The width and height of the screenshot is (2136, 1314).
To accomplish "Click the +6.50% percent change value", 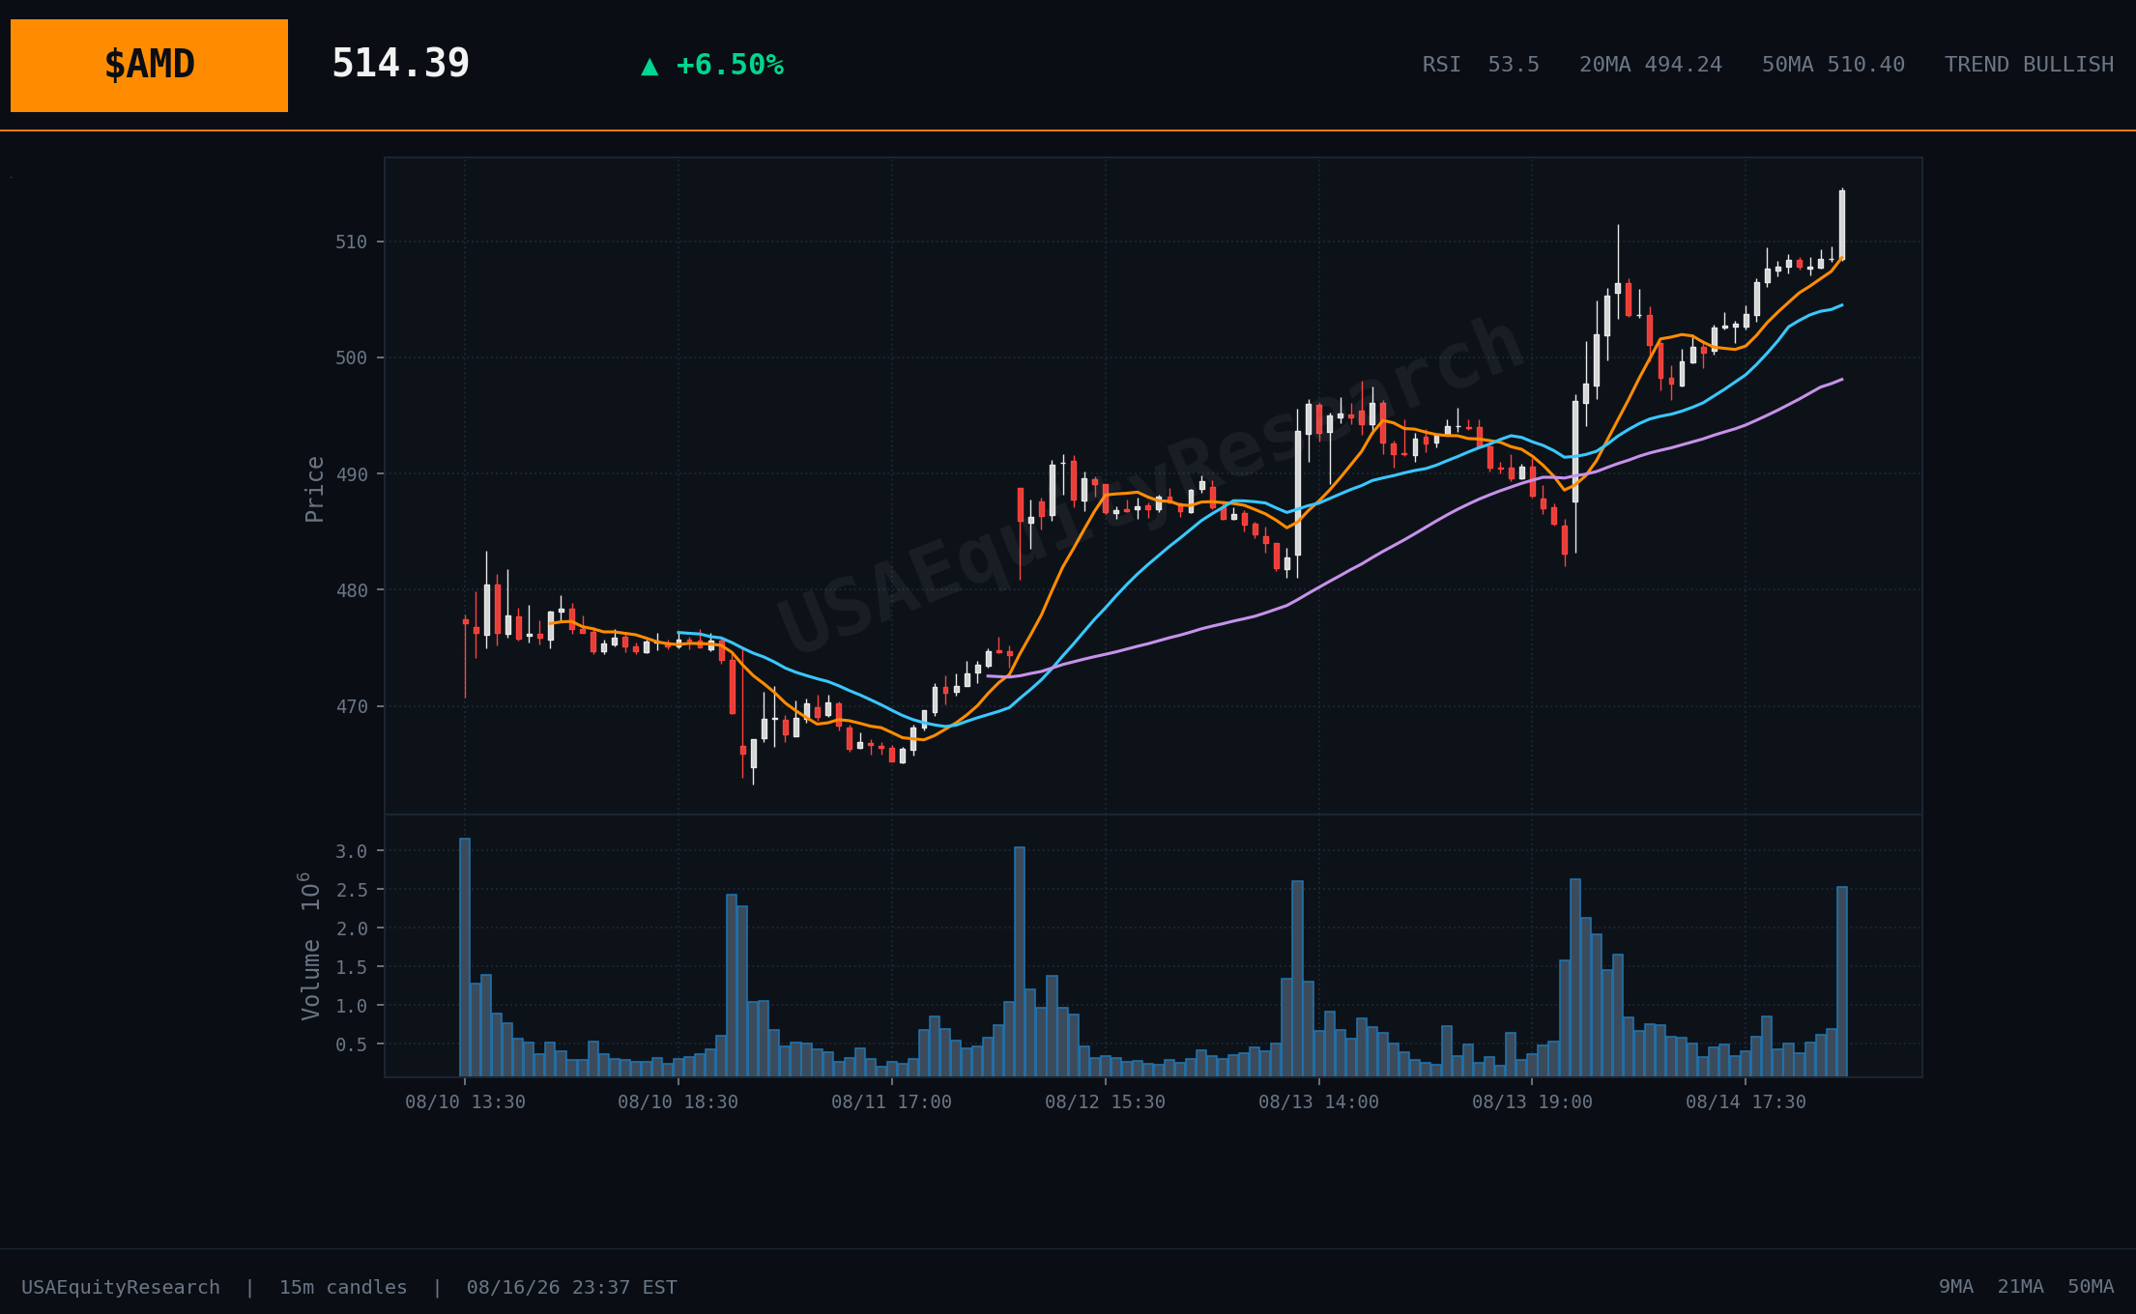I will coord(730,66).
